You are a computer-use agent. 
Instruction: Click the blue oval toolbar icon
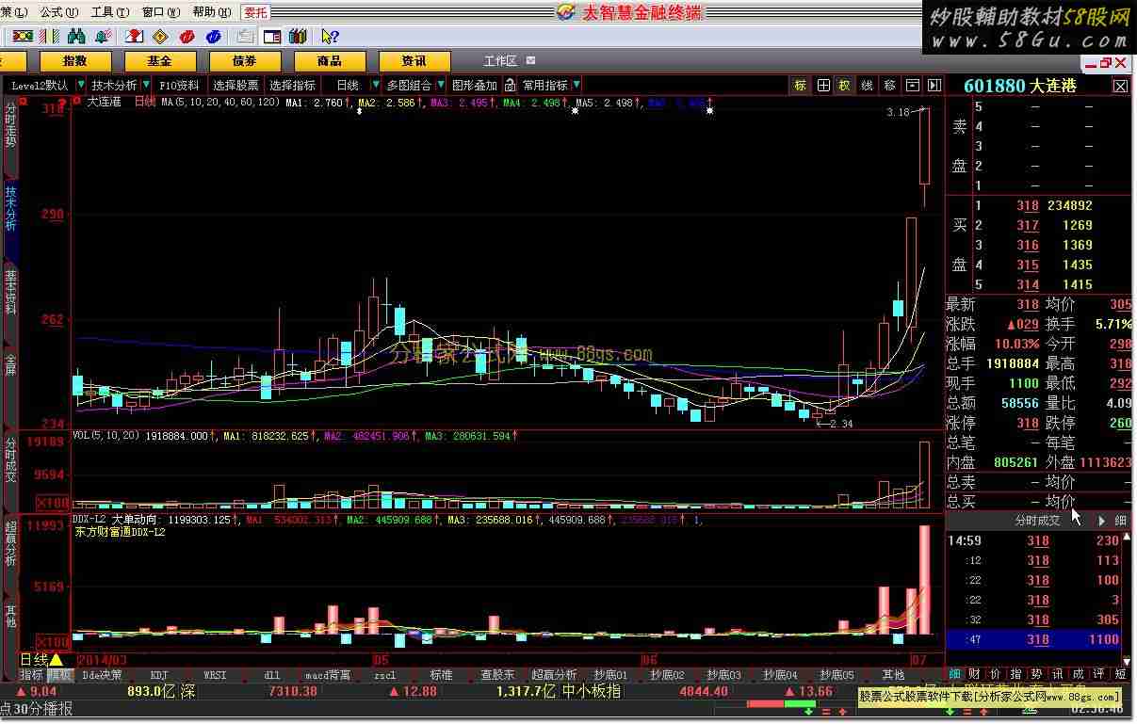(x=214, y=37)
